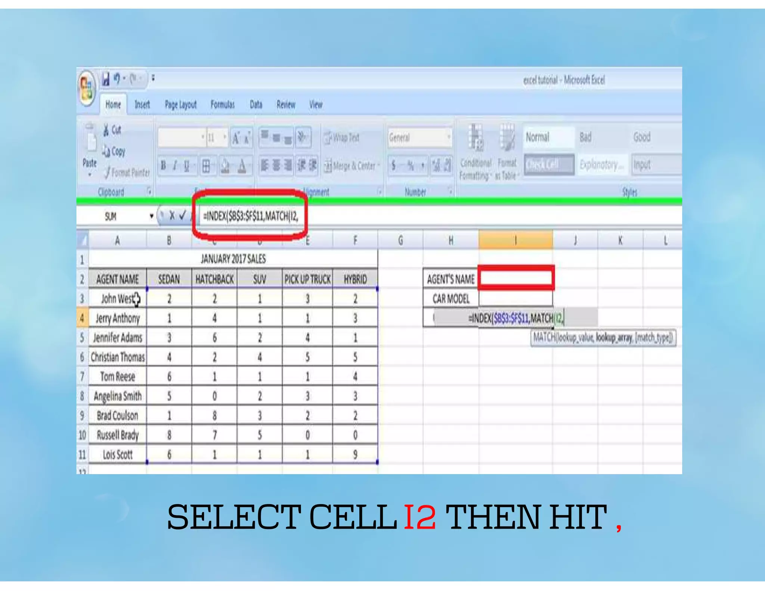765x591 pixels.
Task: Confirm formula with checkmark icon
Action: [183, 216]
